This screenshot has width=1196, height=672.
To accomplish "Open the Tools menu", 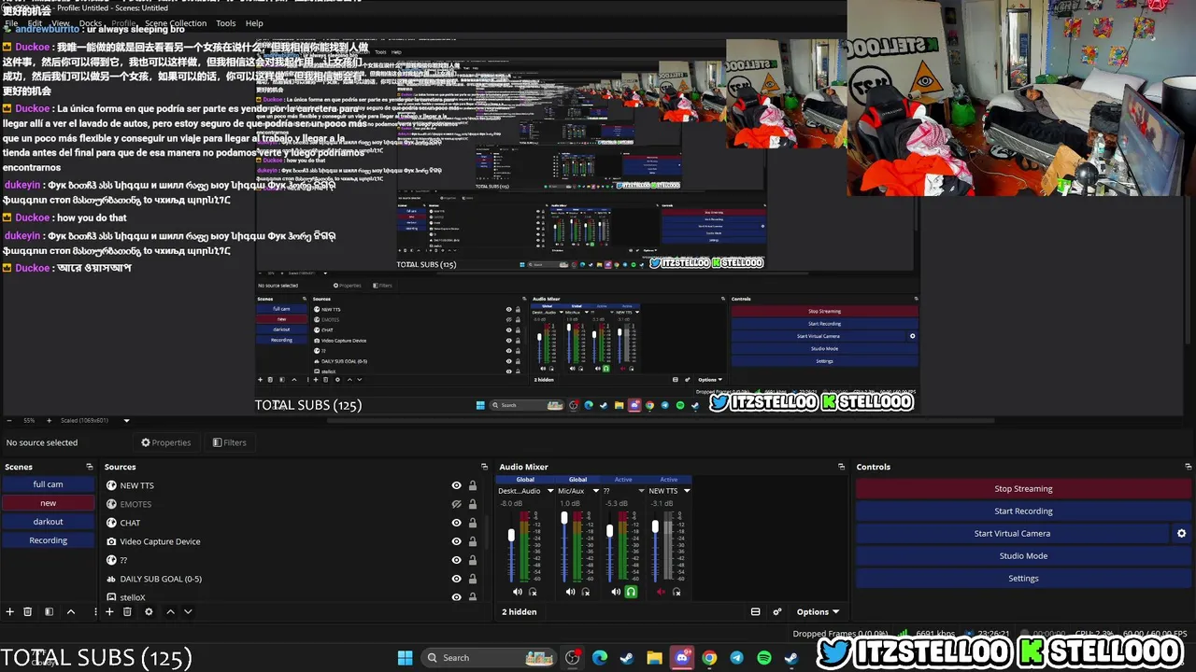I will click(x=226, y=22).
